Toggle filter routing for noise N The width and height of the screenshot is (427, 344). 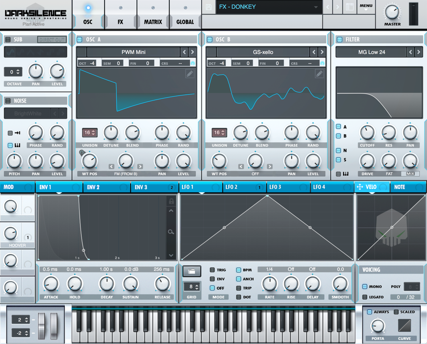pos(338,150)
